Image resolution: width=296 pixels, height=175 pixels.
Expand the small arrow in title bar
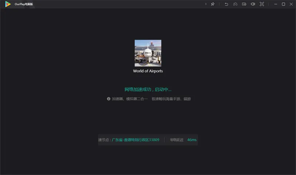[206, 4]
